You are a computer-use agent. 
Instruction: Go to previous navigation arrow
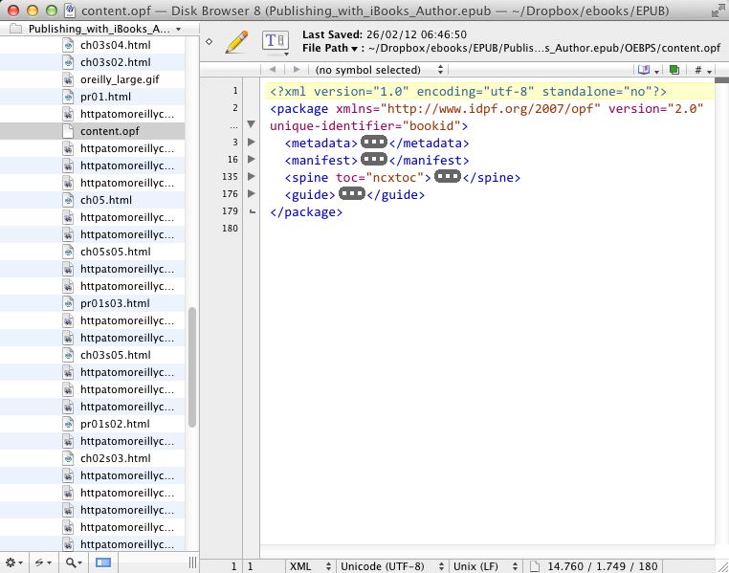click(x=273, y=70)
